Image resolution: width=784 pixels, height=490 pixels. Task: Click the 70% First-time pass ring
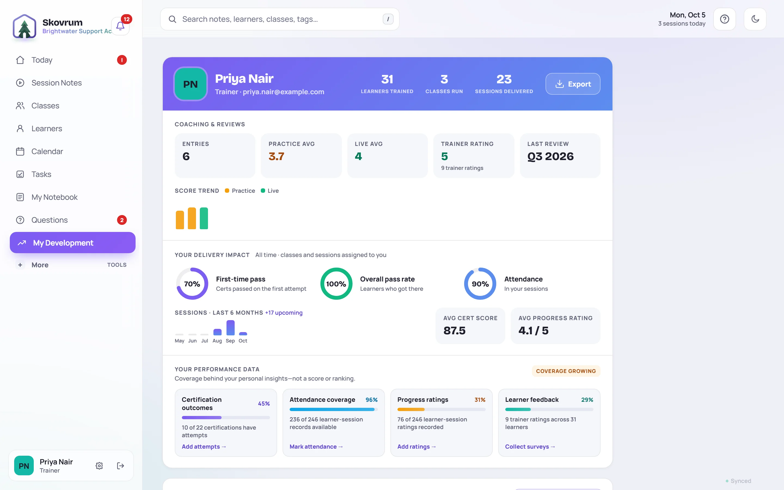point(192,284)
